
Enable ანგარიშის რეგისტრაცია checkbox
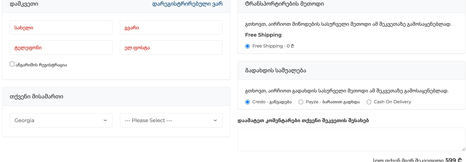pyautogui.click(x=12, y=64)
